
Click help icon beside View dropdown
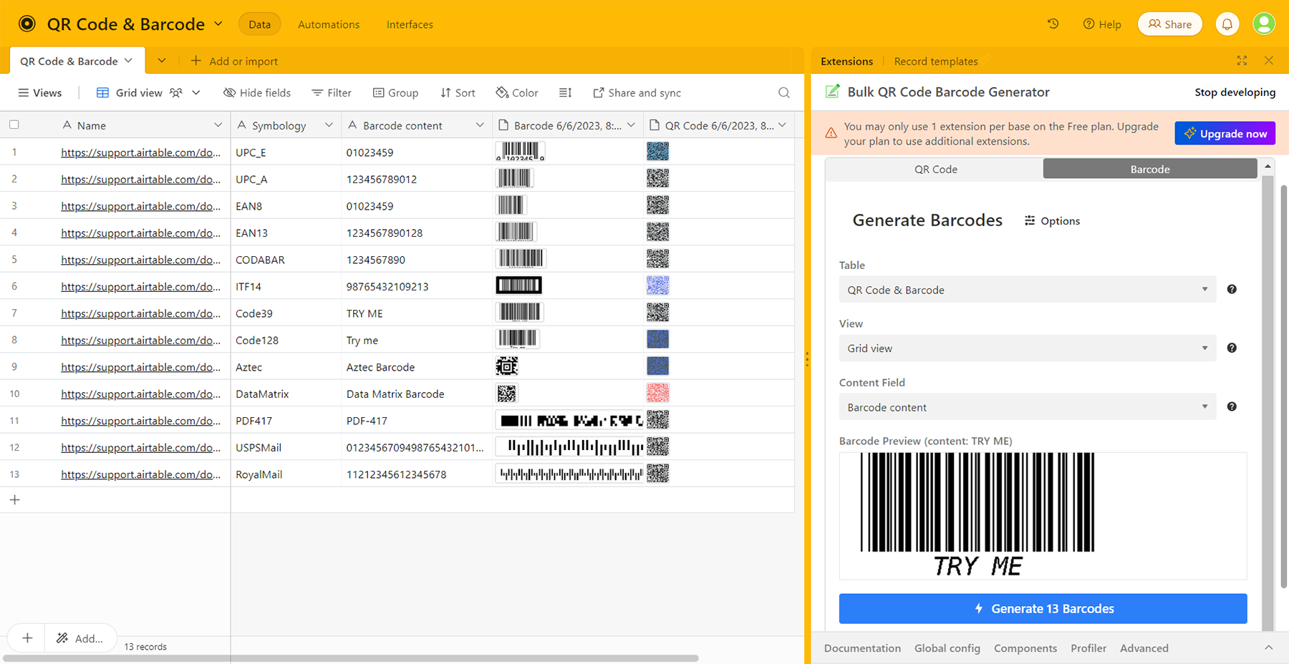pyautogui.click(x=1232, y=348)
